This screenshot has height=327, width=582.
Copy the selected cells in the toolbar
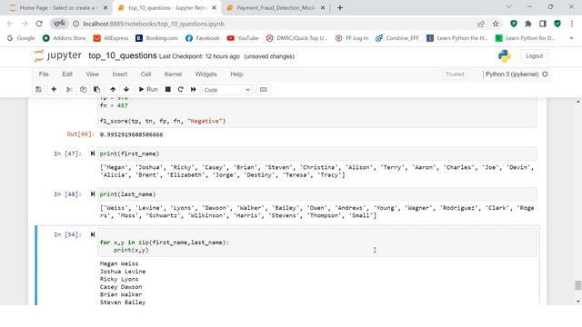pos(83,90)
